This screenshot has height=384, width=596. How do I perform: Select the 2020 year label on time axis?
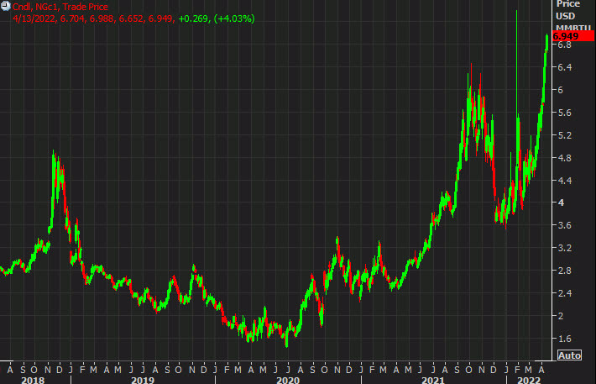point(287,381)
